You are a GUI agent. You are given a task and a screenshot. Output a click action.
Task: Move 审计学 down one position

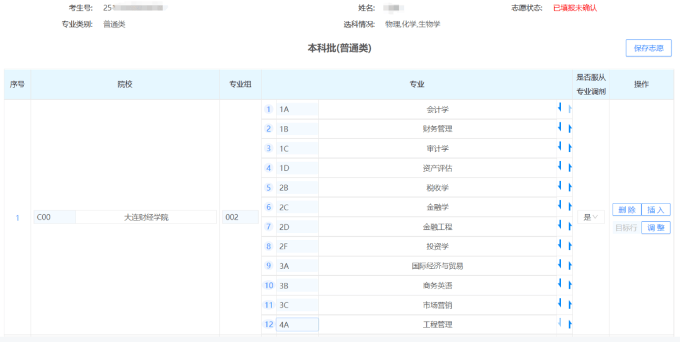[x=560, y=146]
